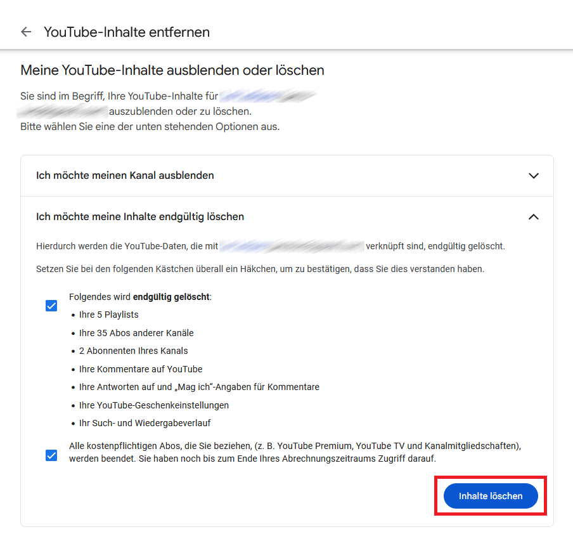Click the 'Ihre YouTube-Geschenkeinstellungen' list item

[154, 405]
